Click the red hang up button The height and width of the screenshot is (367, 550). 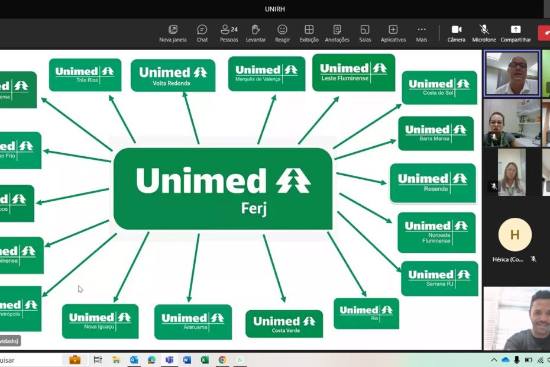(x=544, y=33)
